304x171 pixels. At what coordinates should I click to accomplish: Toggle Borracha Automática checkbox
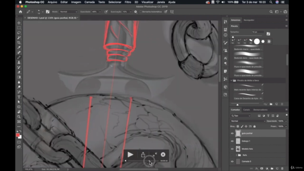141,12
